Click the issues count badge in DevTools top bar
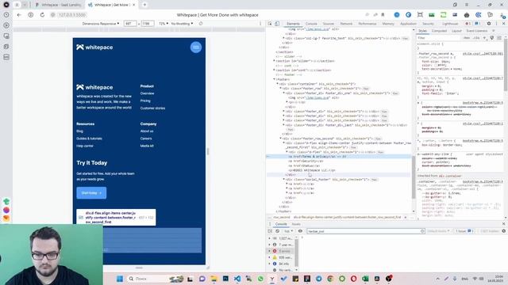508x285 pixels. click(478, 24)
